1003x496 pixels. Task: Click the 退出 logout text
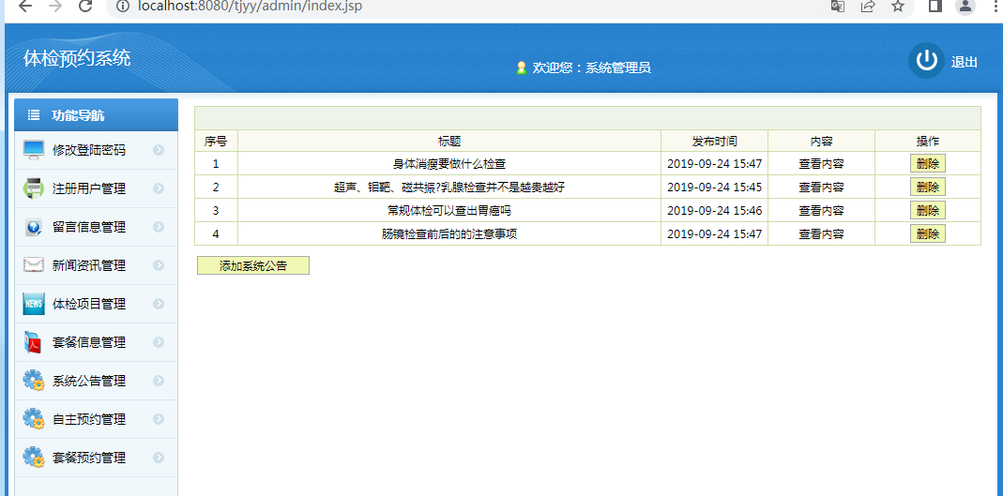pyautogui.click(x=965, y=62)
